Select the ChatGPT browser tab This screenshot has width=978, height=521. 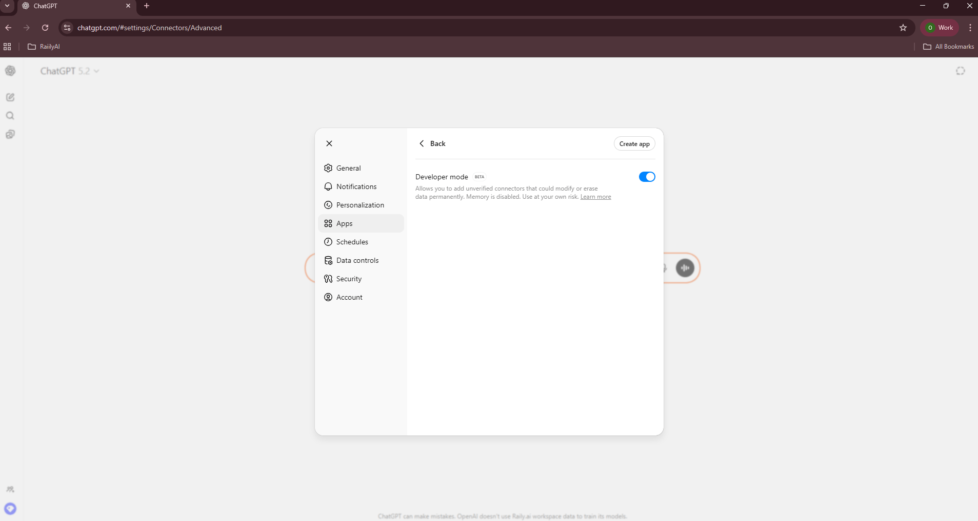(x=76, y=6)
